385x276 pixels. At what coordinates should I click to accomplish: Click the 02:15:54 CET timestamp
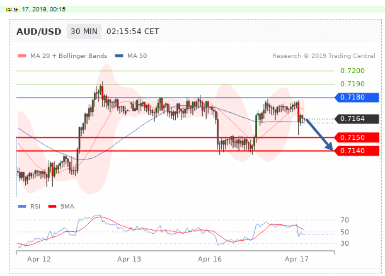tap(133, 32)
